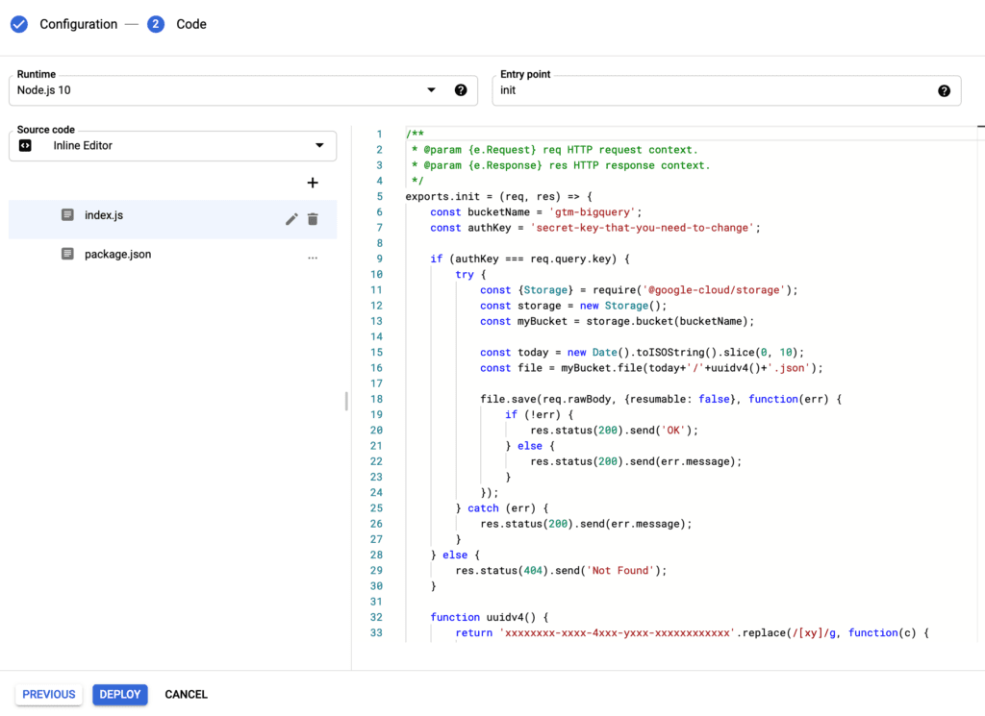Click the index.js file icon
985x716 pixels.
(67, 214)
